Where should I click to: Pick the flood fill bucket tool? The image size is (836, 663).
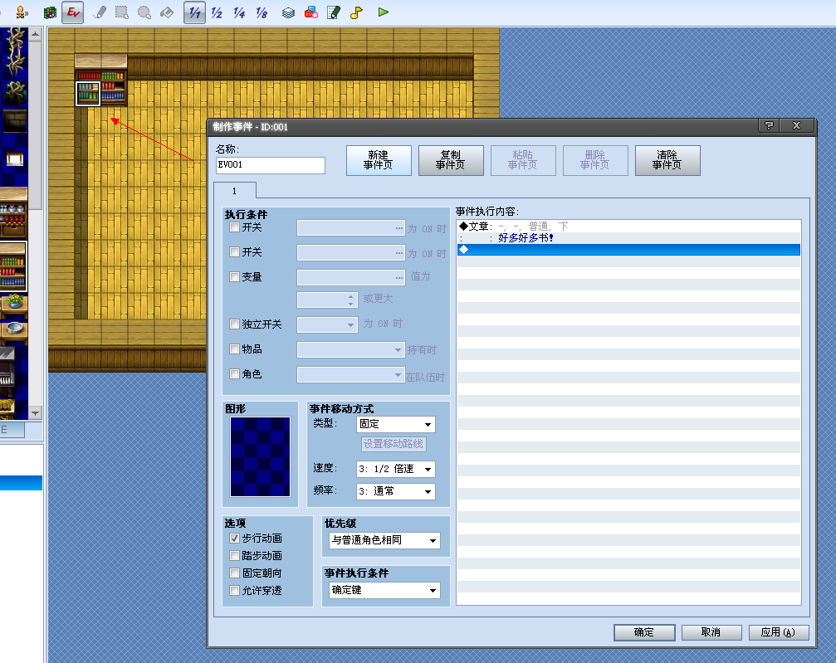[167, 12]
